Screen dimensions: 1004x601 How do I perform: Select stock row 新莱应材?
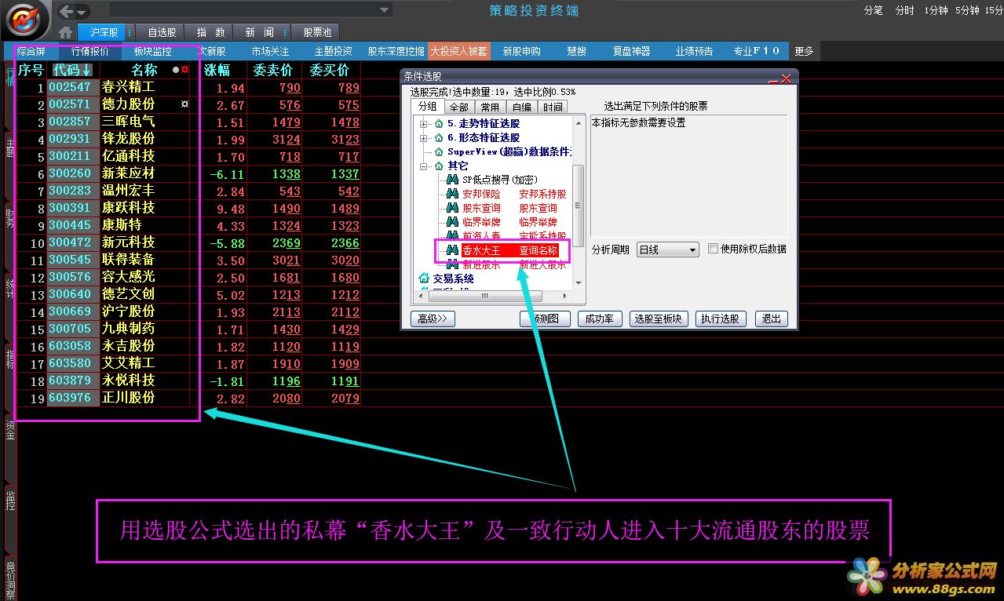pos(129,173)
